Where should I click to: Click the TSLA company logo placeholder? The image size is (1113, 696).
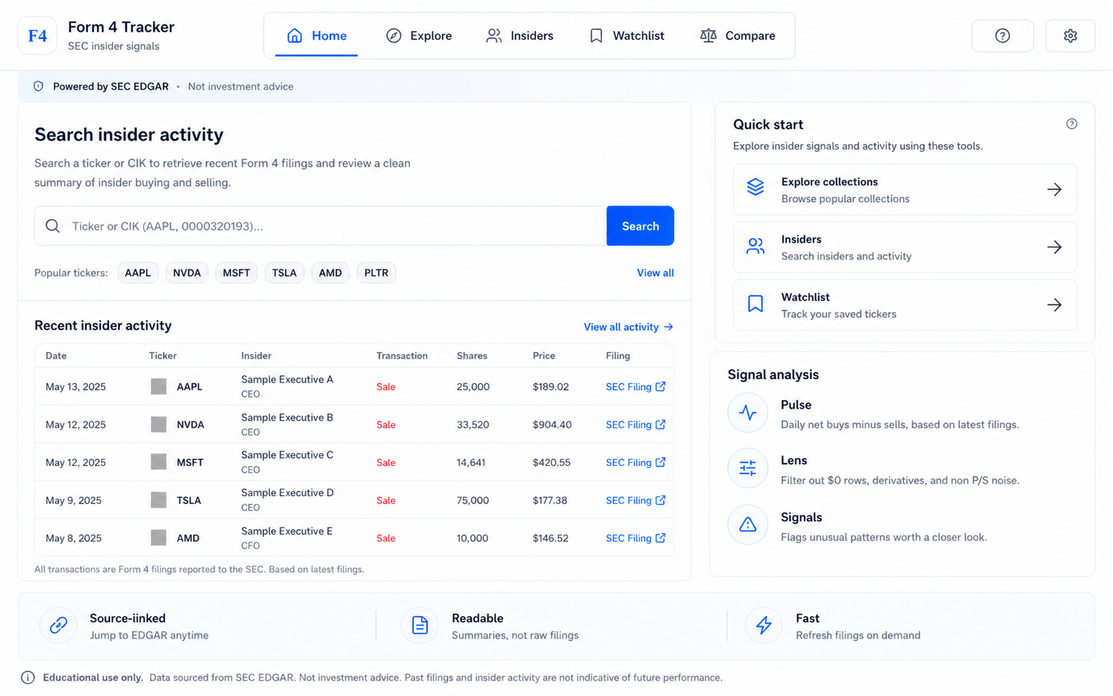point(159,500)
